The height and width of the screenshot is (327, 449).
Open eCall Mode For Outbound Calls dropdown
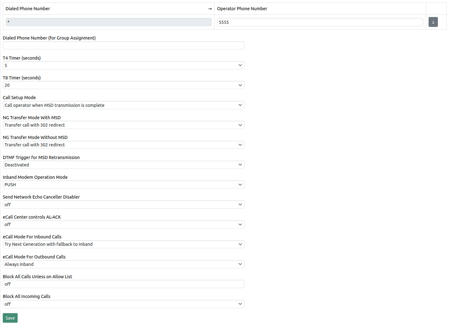(123, 264)
